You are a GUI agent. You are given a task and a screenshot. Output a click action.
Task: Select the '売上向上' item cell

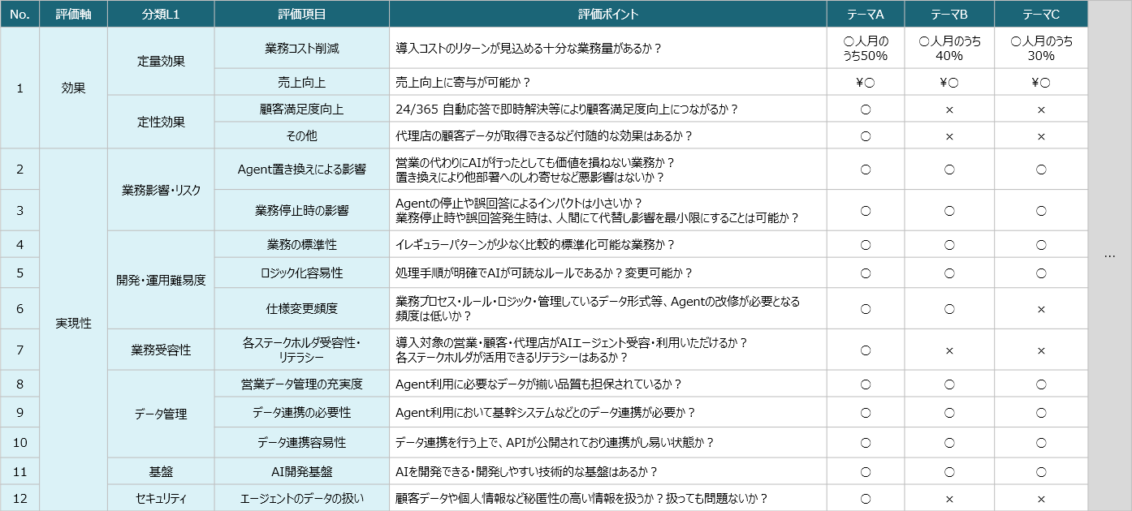302,82
